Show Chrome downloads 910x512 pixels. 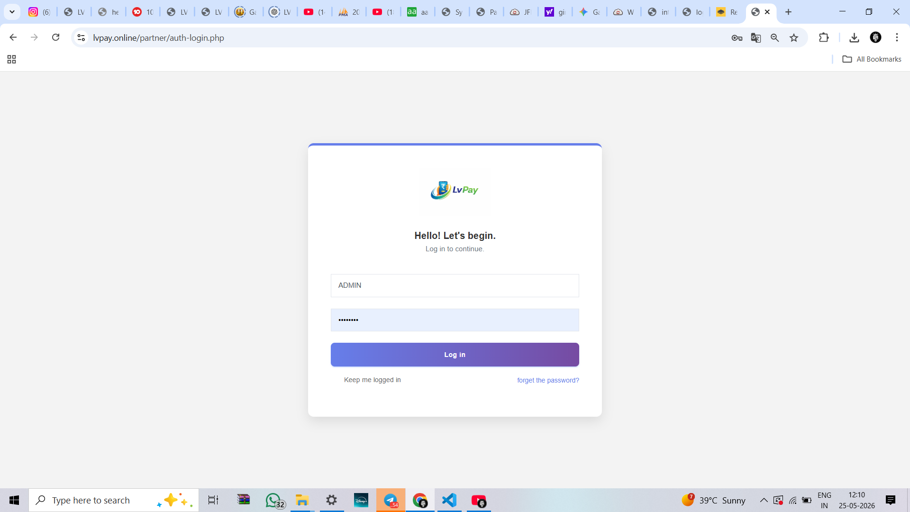(x=854, y=37)
